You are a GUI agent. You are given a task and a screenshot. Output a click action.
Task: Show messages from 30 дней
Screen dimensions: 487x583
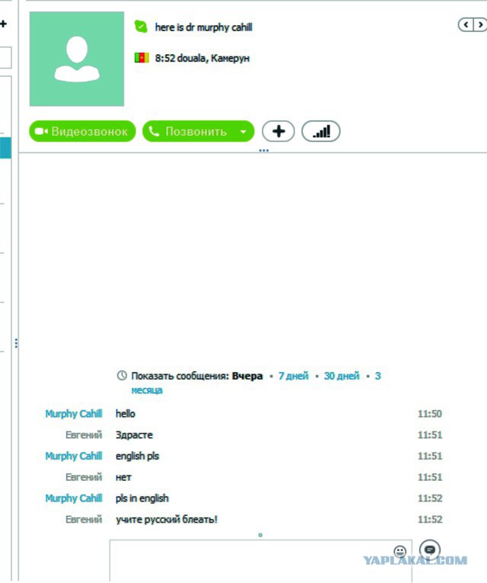click(342, 376)
